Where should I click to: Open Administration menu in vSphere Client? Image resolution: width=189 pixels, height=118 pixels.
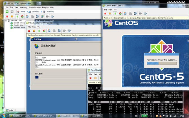[35, 7]
